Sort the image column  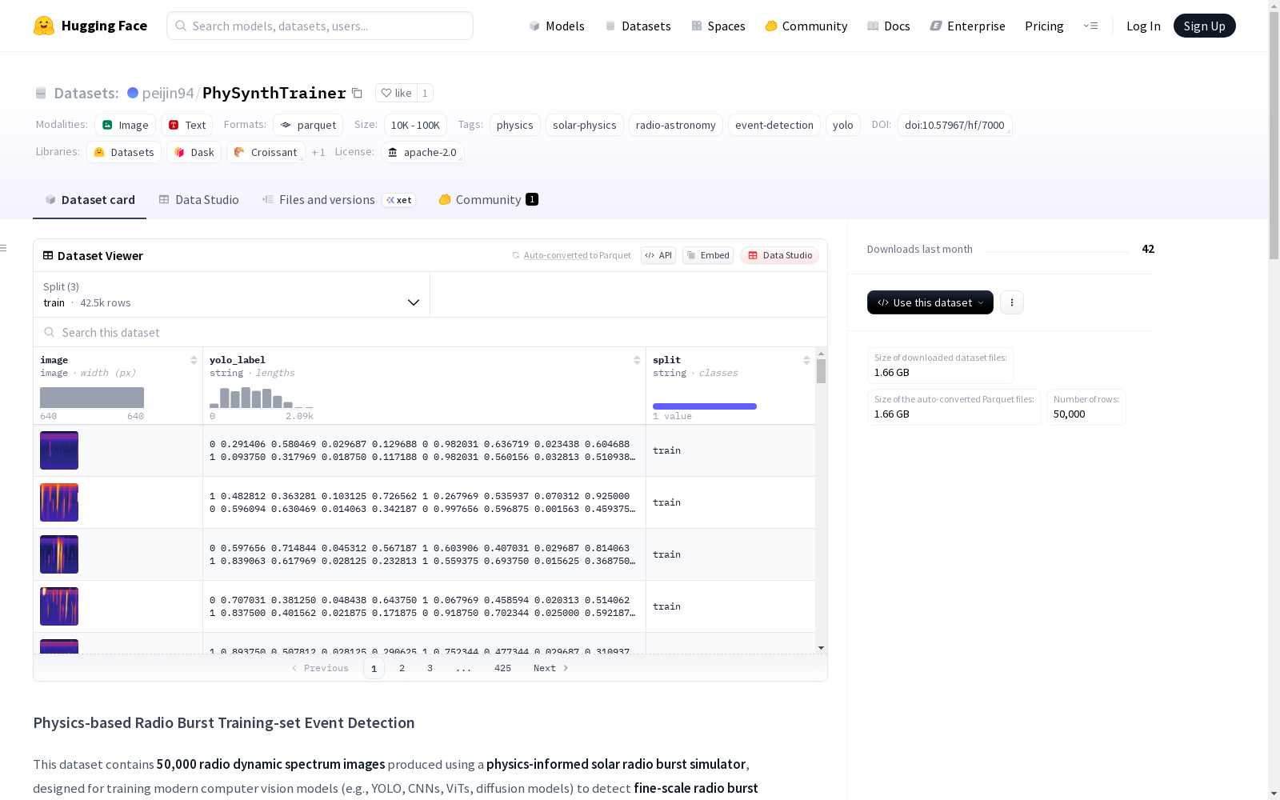194,360
